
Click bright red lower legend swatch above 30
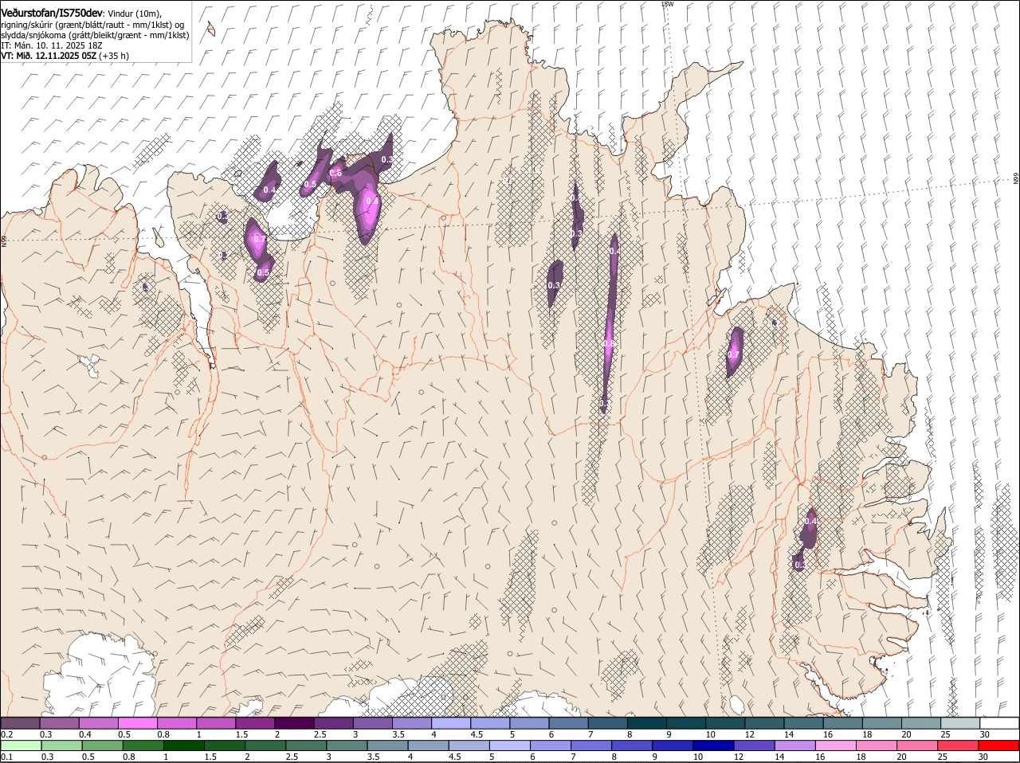998,745
